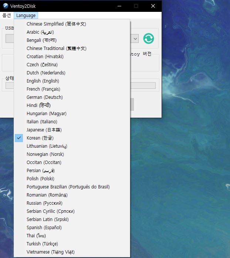Image resolution: width=230 pixels, height=258 pixels.
Task: Select Chinese Traditional language
Action: (x=72, y=48)
